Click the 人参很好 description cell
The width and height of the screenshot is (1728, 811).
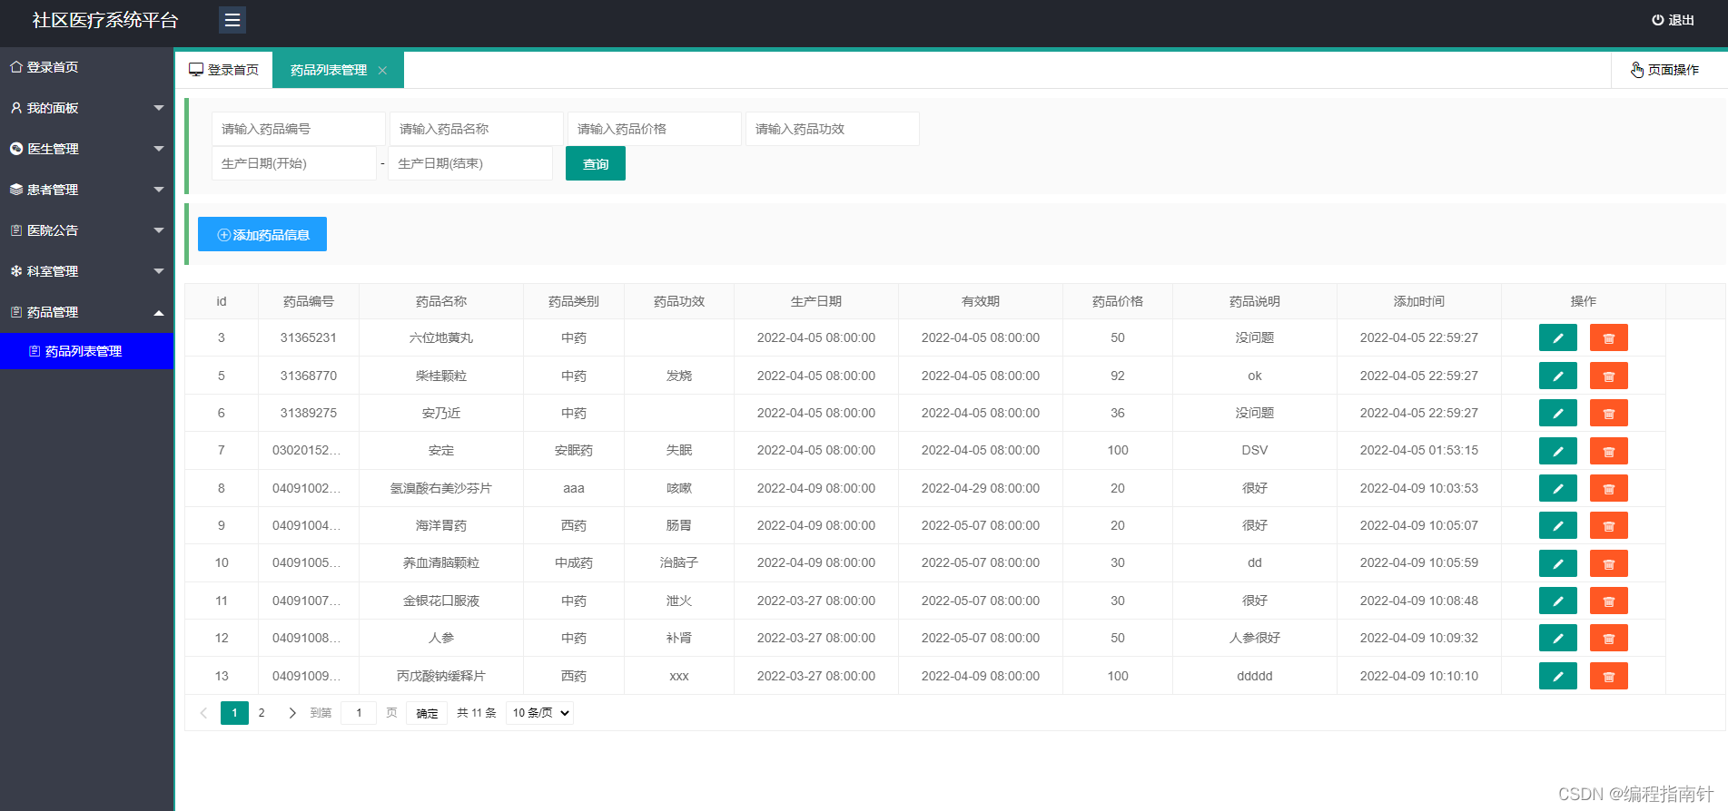click(1255, 638)
